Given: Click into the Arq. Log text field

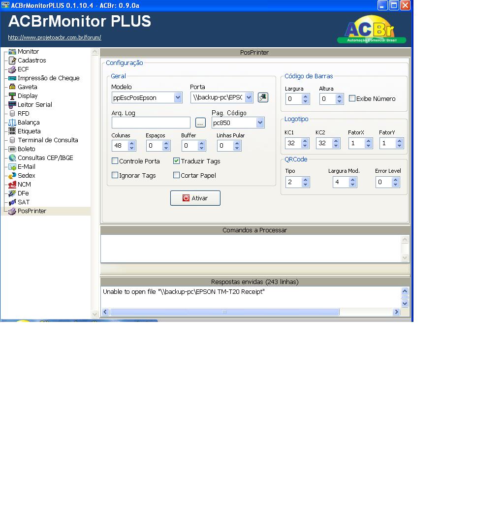Looking at the screenshot, I should pyautogui.click(x=151, y=123).
